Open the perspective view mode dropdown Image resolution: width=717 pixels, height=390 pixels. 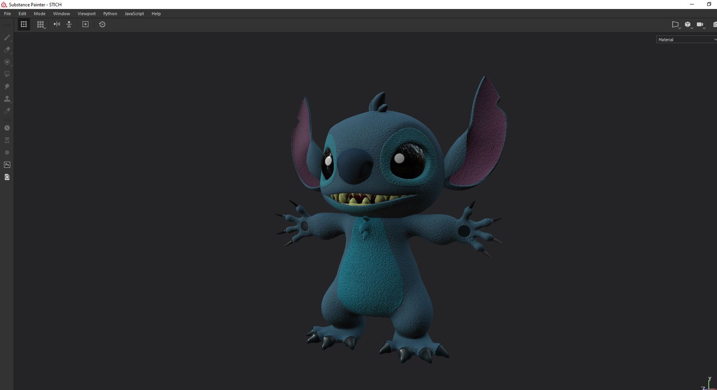(676, 25)
